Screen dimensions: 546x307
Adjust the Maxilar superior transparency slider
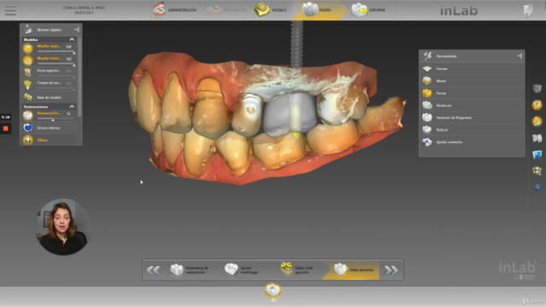56,52
